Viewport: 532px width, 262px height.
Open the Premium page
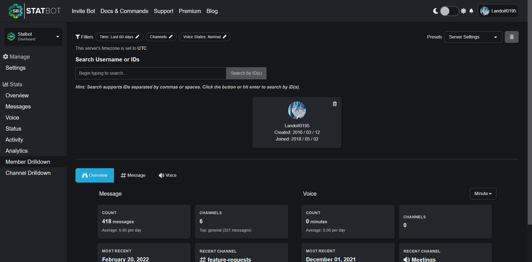coord(190,11)
